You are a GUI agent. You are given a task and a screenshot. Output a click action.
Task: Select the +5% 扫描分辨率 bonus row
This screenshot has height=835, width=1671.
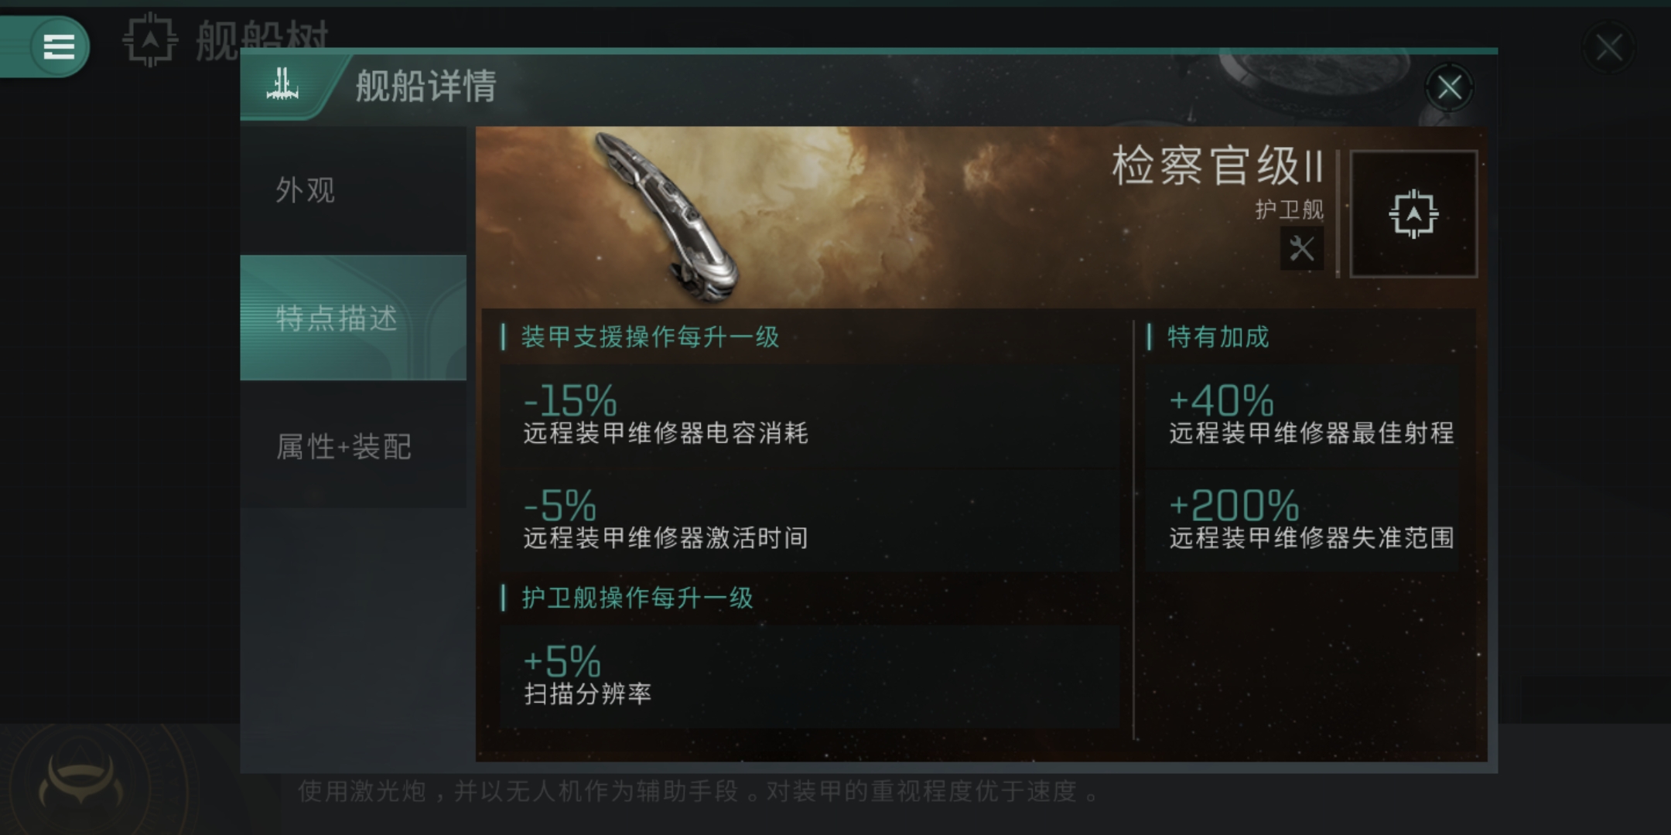(x=809, y=677)
